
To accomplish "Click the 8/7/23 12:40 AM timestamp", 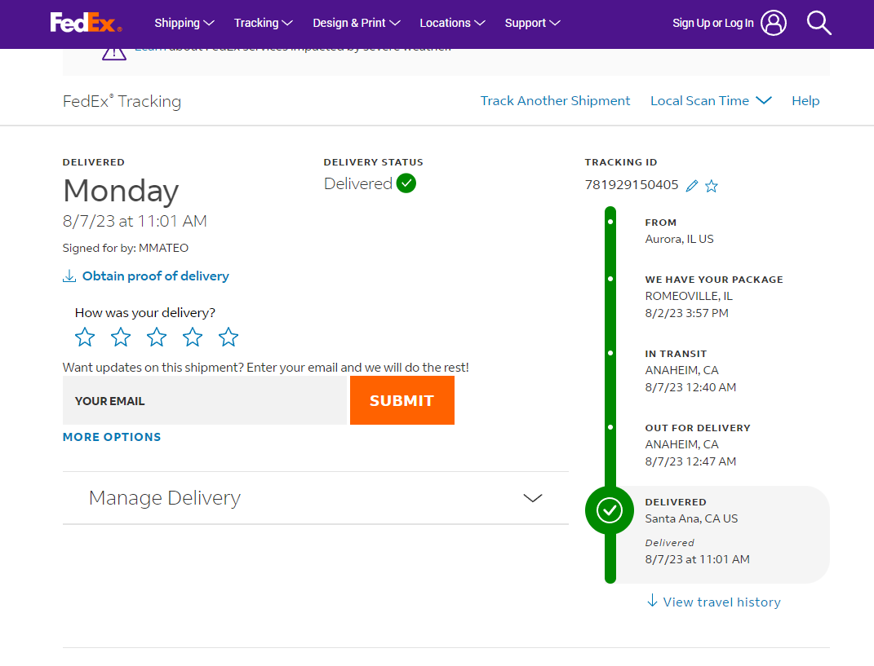I will pyautogui.click(x=690, y=387).
